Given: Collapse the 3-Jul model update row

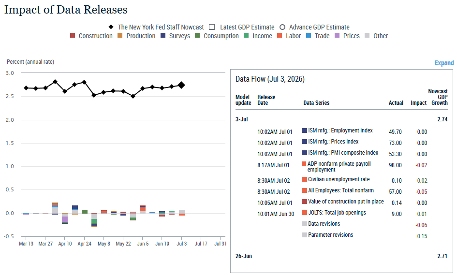Looking at the screenshot, I should point(242,119).
